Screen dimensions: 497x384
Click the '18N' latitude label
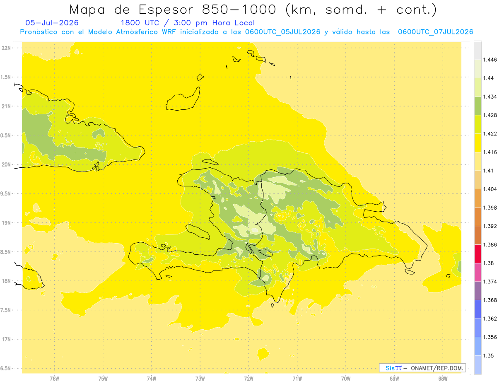point(7,281)
